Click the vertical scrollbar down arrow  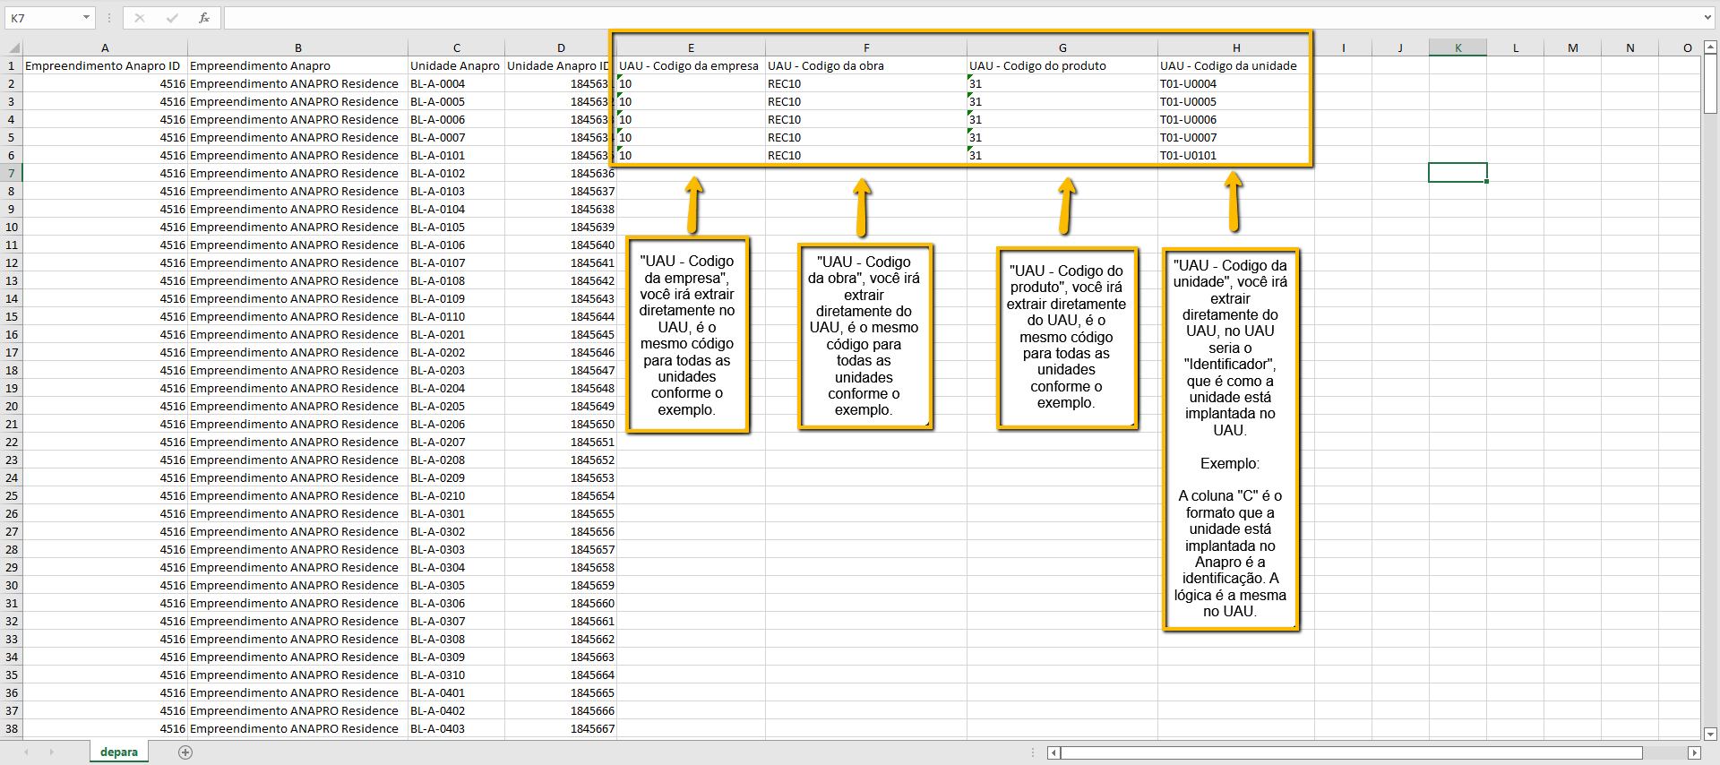click(x=1710, y=734)
